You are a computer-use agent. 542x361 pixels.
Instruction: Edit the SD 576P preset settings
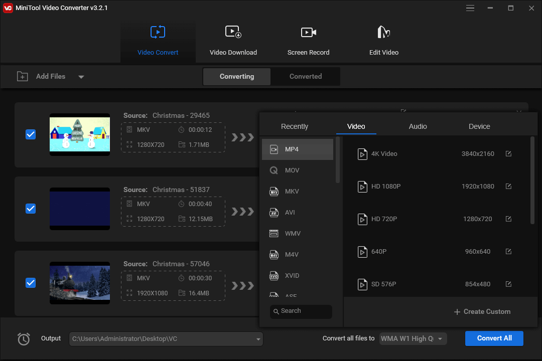coord(508,284)
